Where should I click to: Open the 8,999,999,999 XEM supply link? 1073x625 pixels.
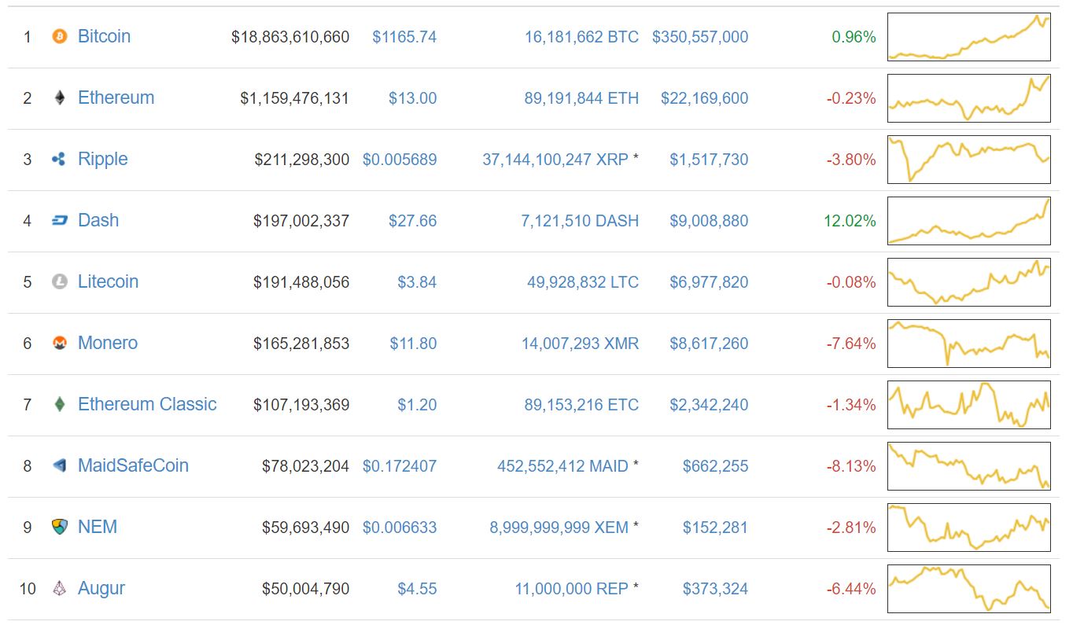[x=559, y=528]
